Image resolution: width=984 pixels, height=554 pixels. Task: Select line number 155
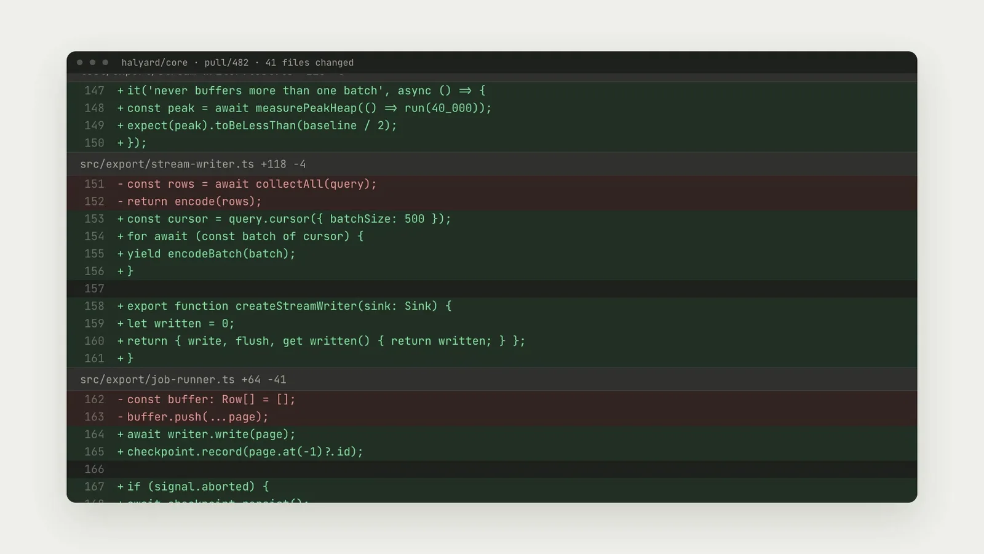(x=94, y=254)
